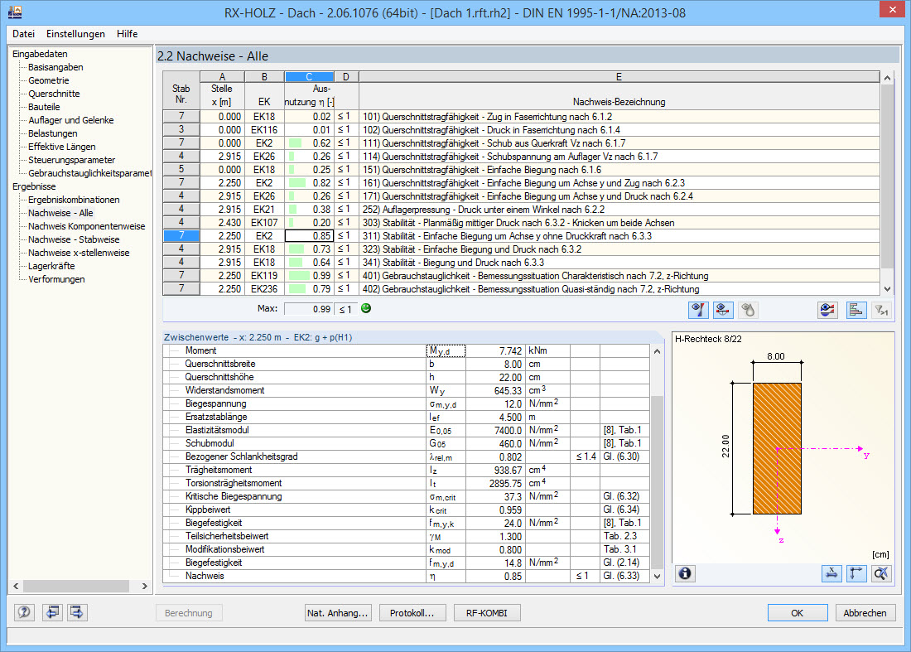Click the green smiley status indicator

pyautogui.click(x=366, y=308)
